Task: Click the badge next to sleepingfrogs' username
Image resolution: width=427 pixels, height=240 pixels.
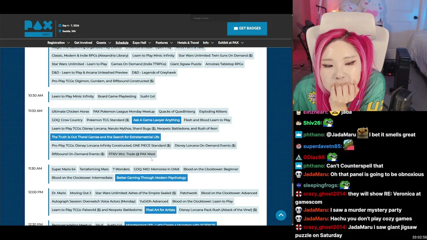Action: click(299, 185)
